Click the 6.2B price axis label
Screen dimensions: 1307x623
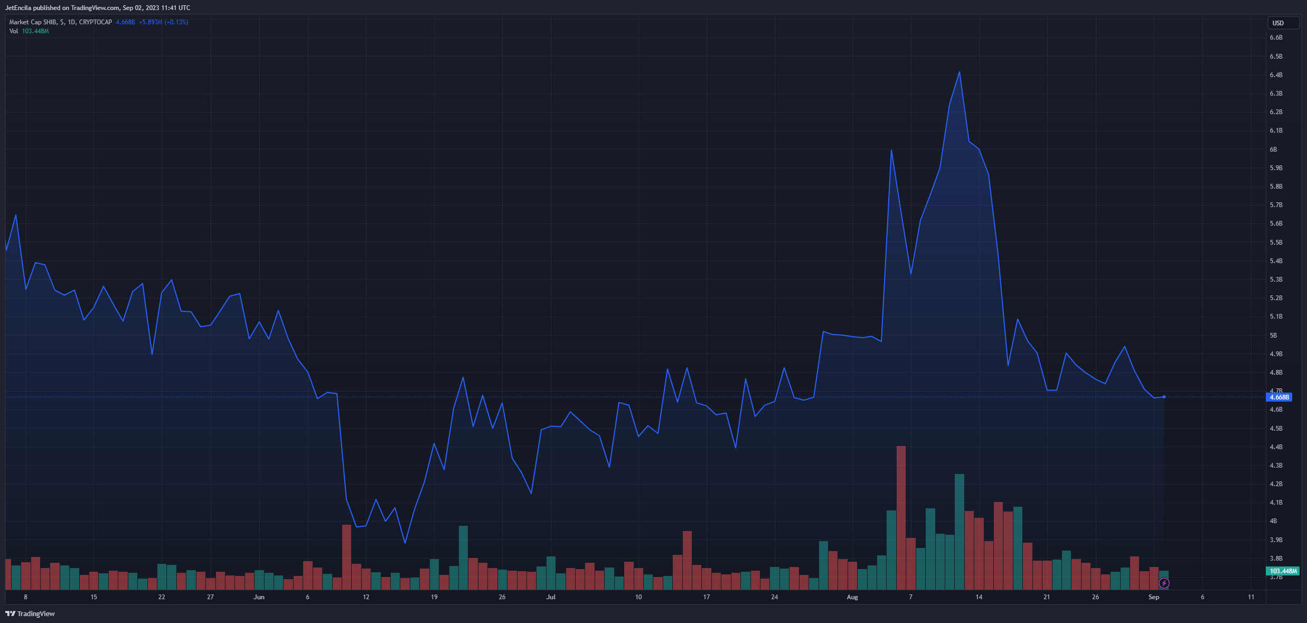point(1276,112)
